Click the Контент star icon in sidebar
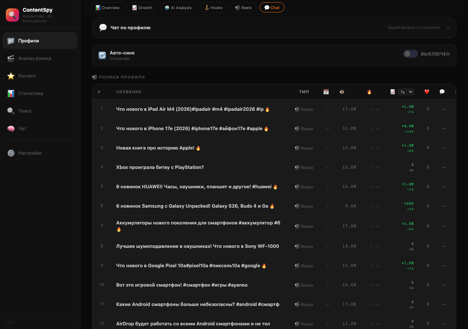 (x=11, y=76)
